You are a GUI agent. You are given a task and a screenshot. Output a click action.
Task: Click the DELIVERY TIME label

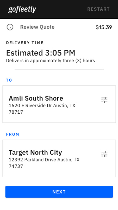(25, 43)
